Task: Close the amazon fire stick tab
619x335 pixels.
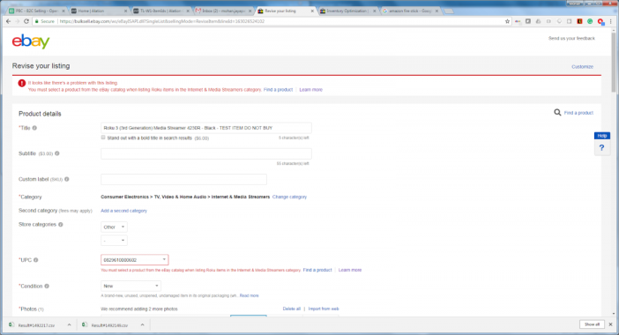Action: click(x=436, y=11)
